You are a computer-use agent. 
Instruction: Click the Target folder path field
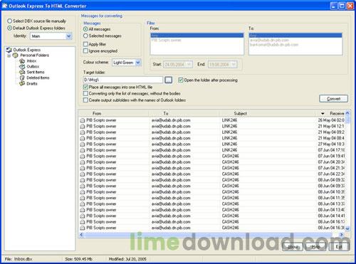coord(123,80)
